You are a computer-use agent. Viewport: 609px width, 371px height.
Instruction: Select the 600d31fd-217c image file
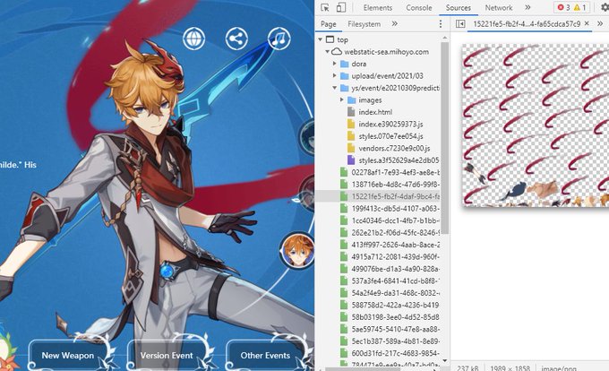tap(395, 353)
